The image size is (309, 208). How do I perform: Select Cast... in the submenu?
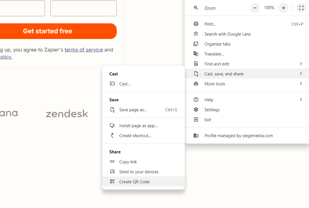144,84
